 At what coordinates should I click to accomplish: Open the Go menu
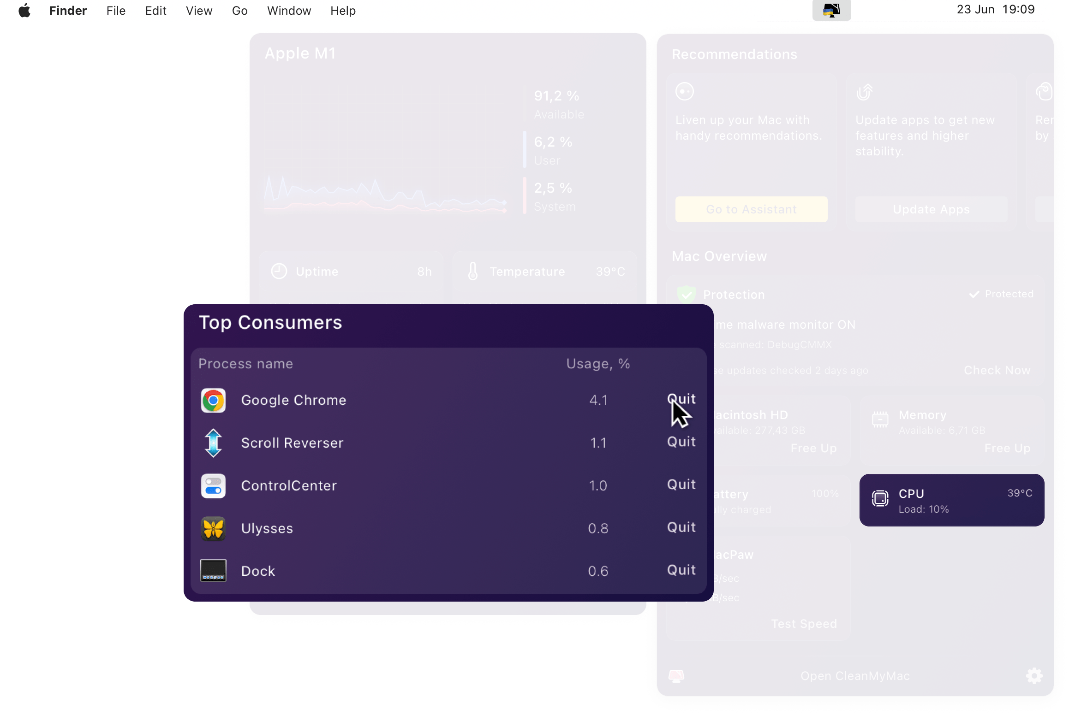pos(239,11)
